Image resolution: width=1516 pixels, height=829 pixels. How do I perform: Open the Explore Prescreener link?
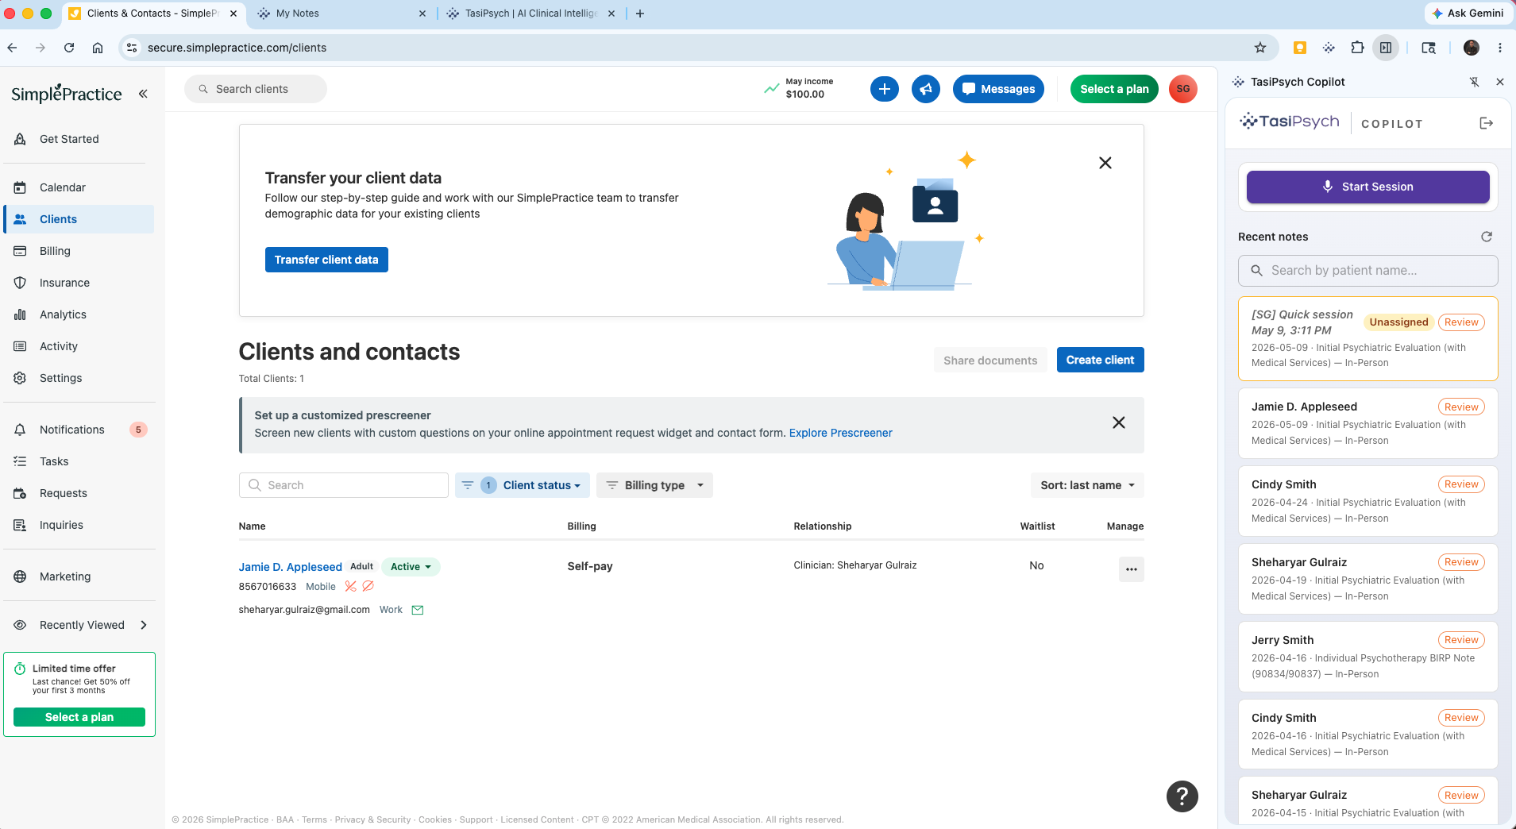(841, 433)
